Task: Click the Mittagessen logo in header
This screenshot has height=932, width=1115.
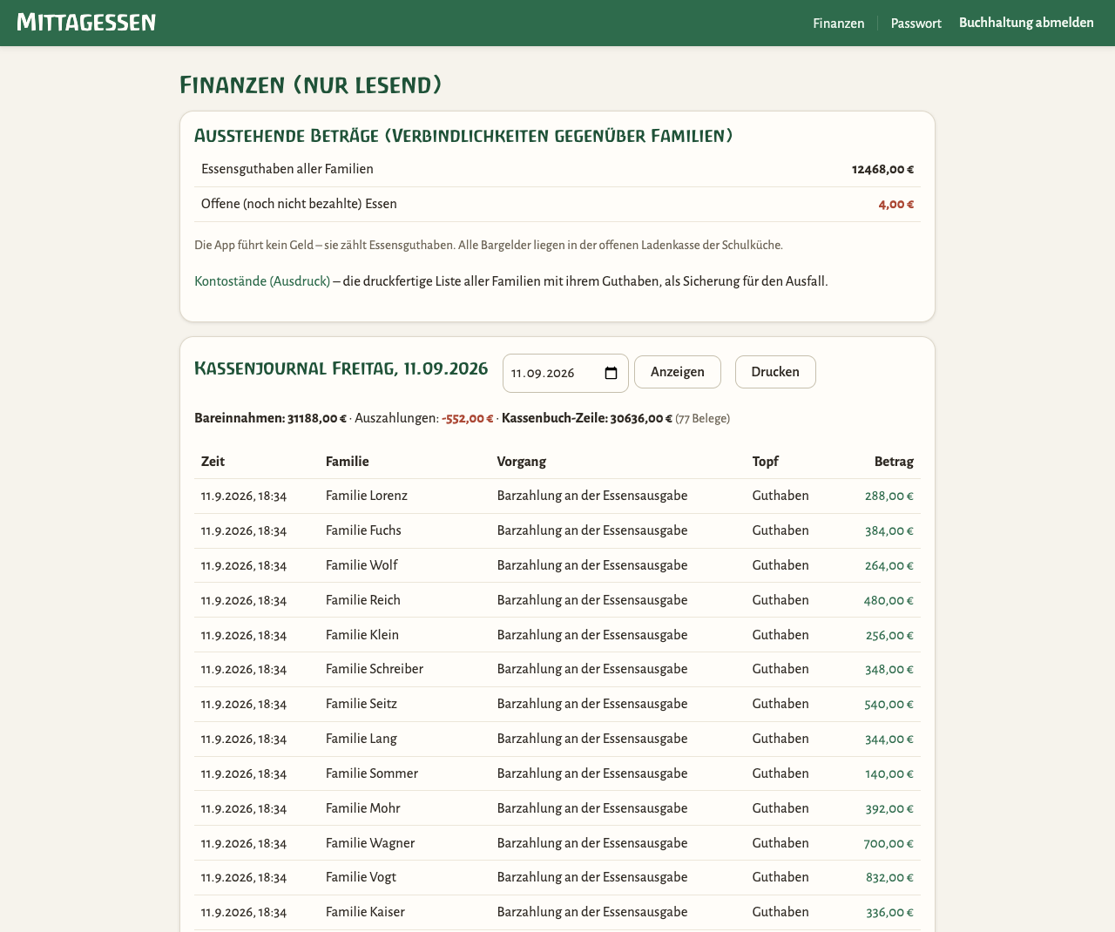Action: [x=86, y=23]
